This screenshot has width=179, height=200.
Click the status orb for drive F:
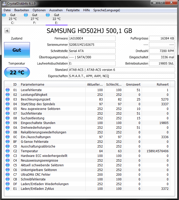tap(26, 15)
